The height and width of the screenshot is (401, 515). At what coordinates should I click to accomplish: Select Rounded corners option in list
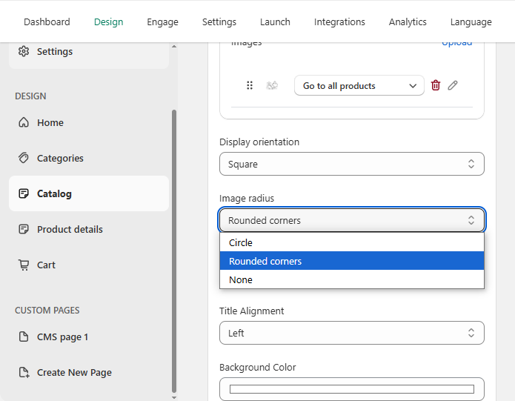click(352, 261)
